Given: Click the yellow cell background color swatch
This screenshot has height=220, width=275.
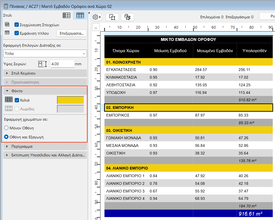Looking at the screenshot, I should tap(70, 100).
